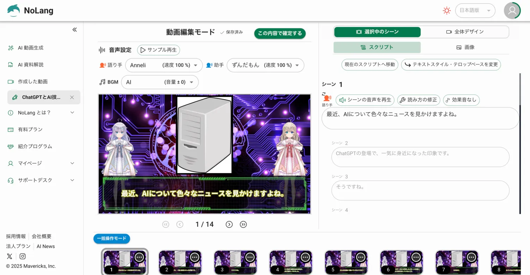Screen dimensions: 530x275
Task: Open the Instagram icon
Action: pos(23,256)
